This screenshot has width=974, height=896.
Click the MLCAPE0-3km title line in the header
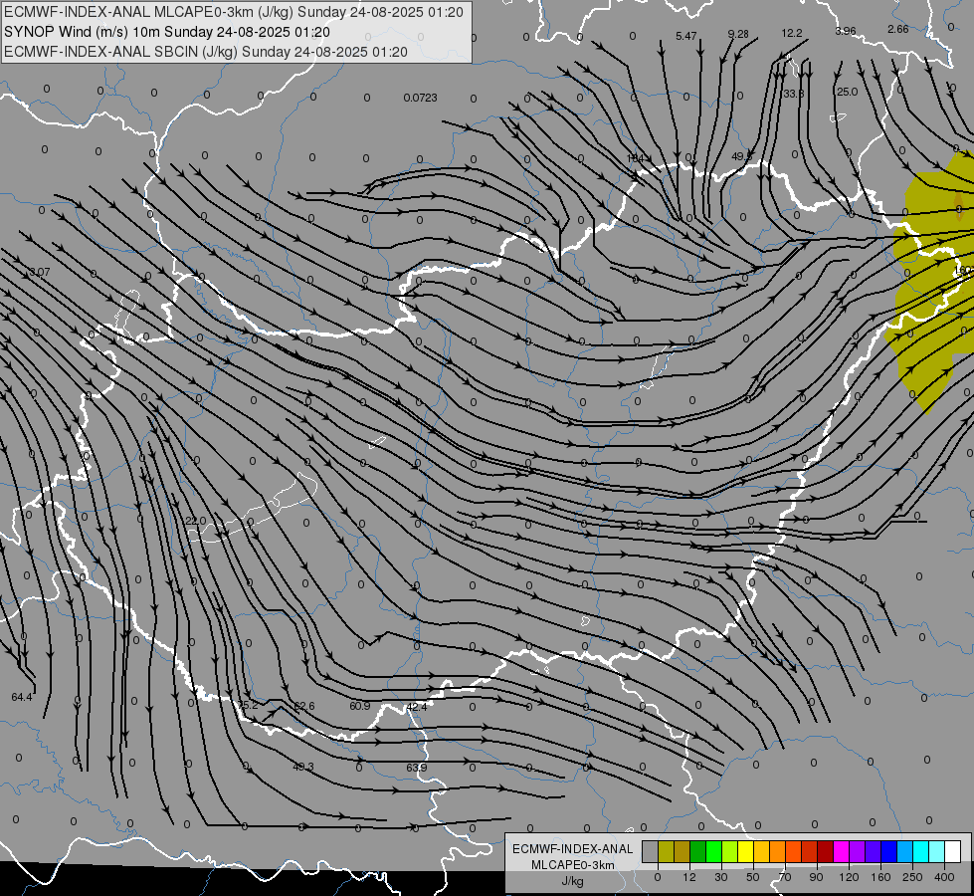tap(234, 12)
